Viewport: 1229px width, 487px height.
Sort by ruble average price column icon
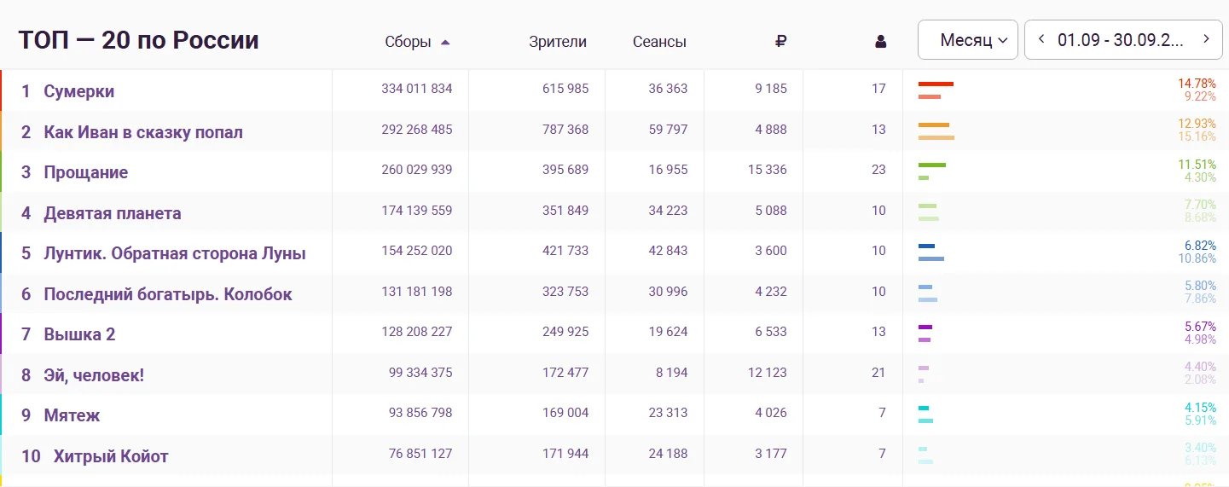tap(780, 41)
